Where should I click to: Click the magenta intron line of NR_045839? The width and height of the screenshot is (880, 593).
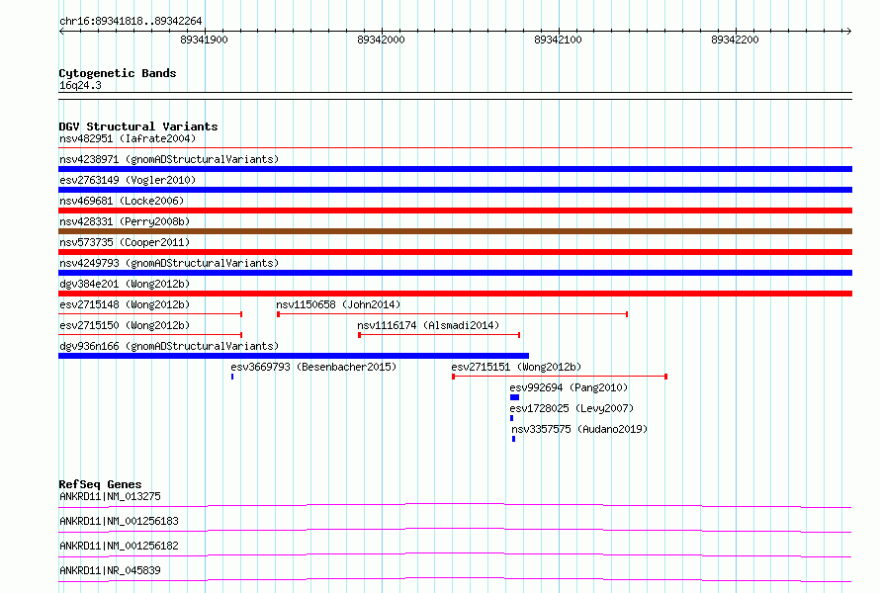(x=455, y=579)
